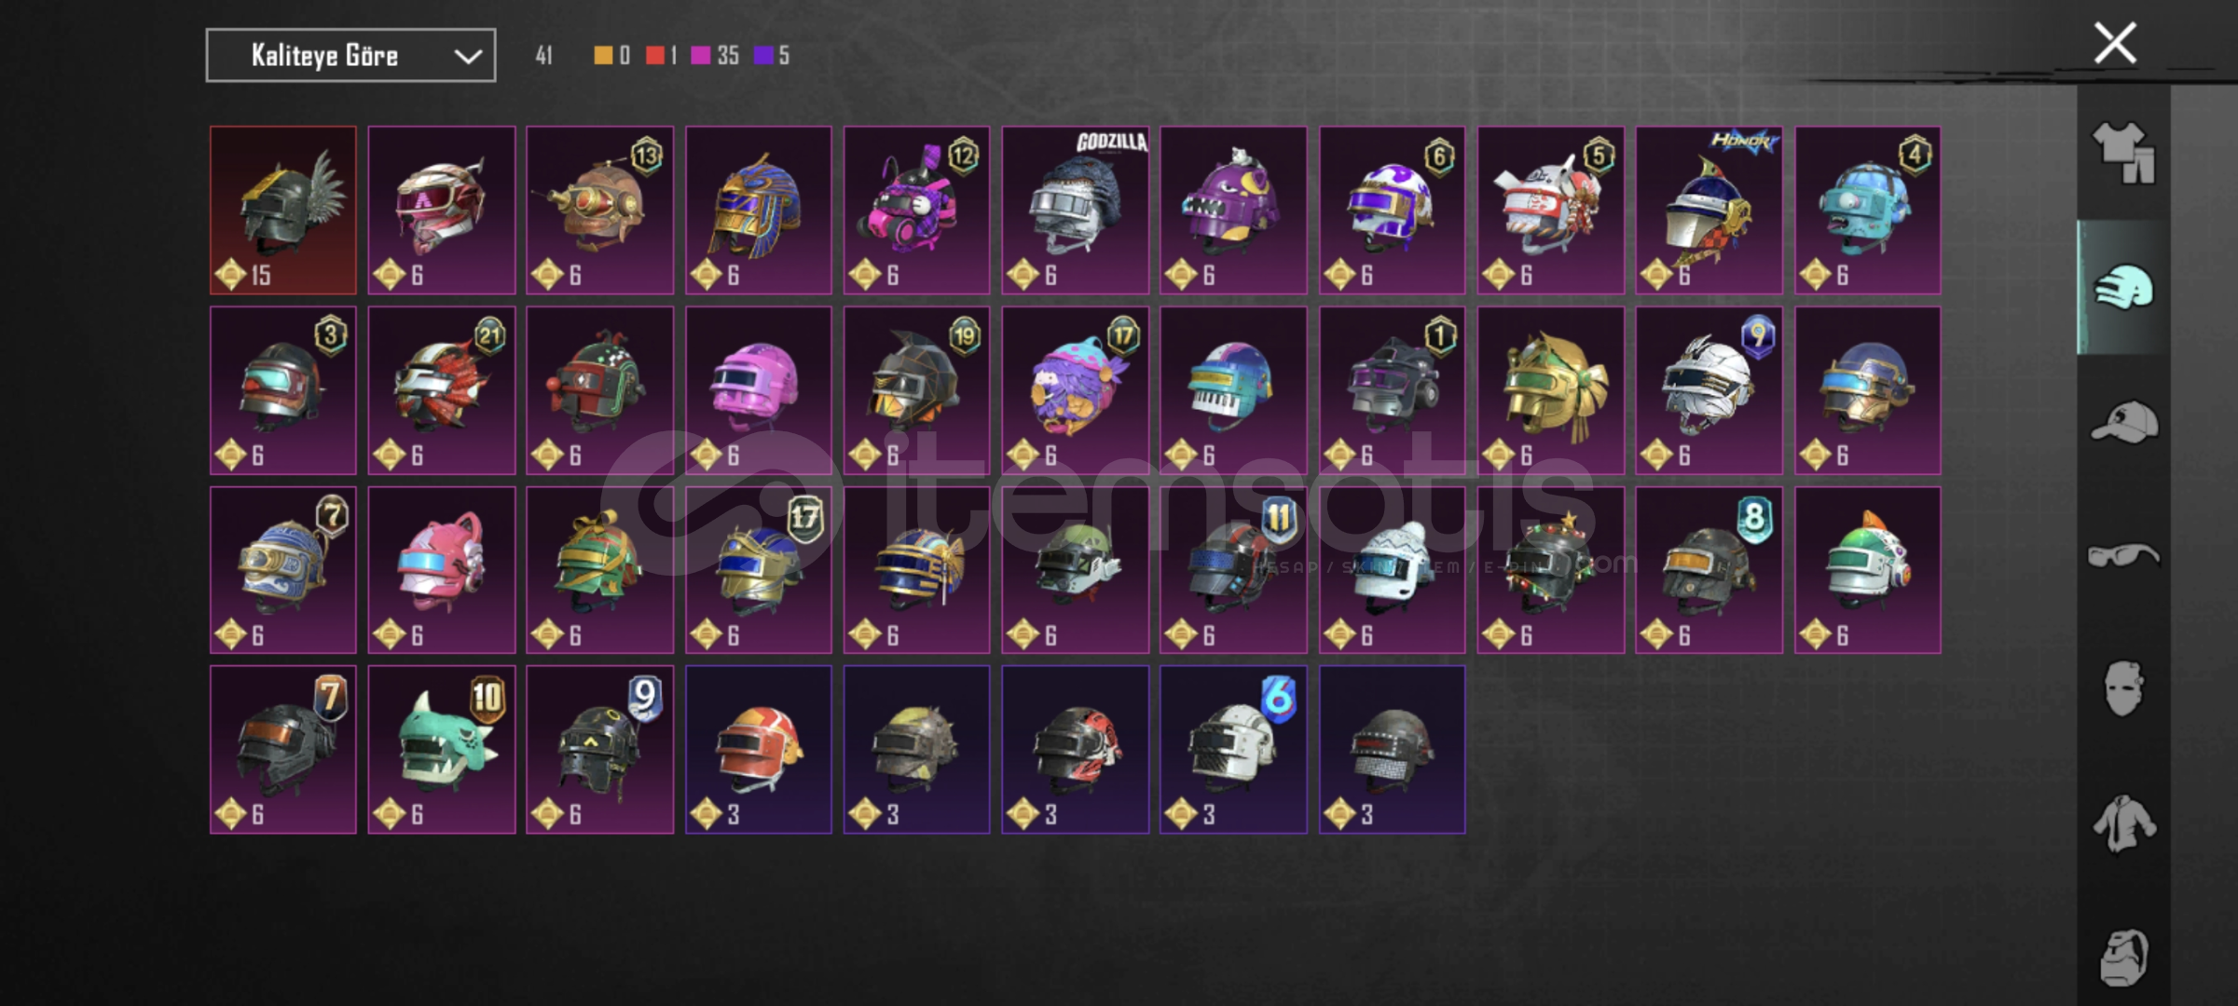Filter by the red quality swatch
This screenshot has width=2238, height=1006.
click(654, 56)
